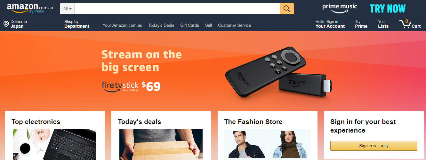Click TRY NOW for Prime Music
Image resolution: width=426 pixels, height=160 pixels.
388,9
